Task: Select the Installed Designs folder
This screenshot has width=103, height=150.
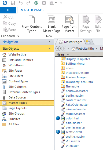Action: [75, 73]
